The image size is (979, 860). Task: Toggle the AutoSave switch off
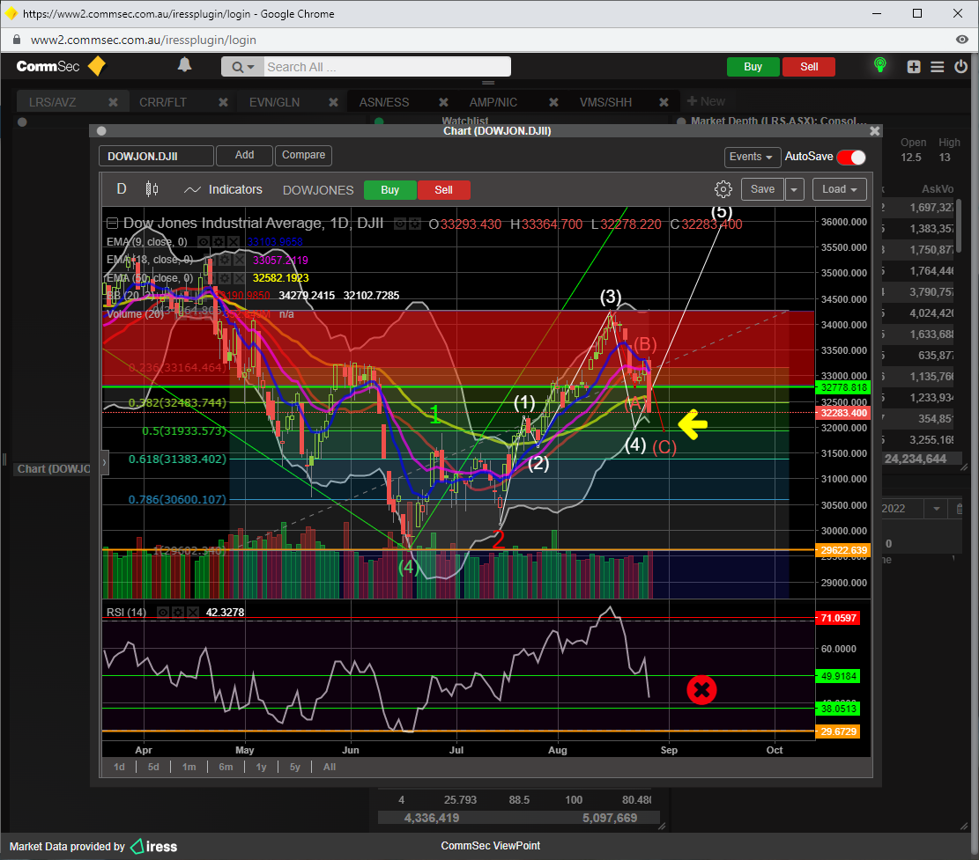(850, 157)
